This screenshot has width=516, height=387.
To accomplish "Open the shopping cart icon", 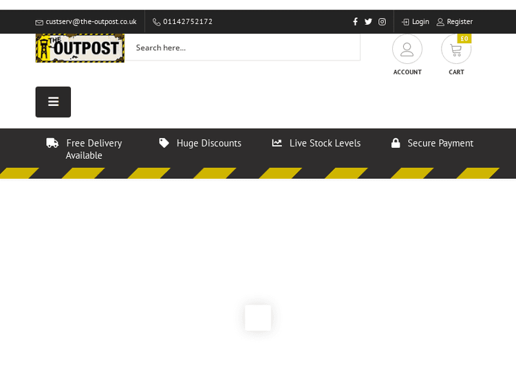I will [455, 49].
